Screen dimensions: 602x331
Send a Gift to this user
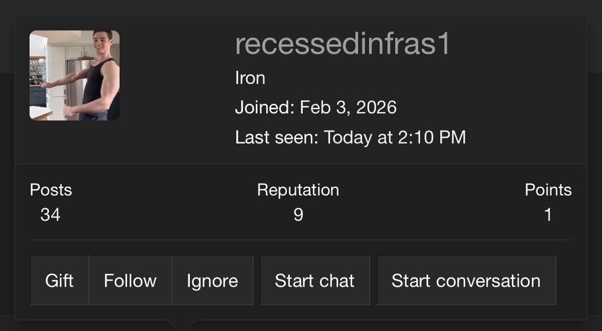coord(60,280)
